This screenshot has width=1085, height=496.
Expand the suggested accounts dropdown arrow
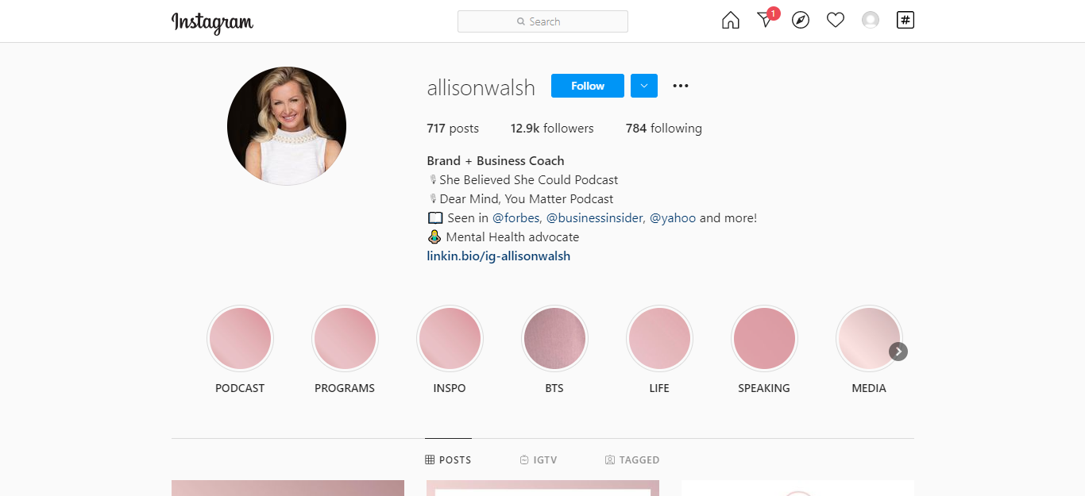[x=644, y=86]
